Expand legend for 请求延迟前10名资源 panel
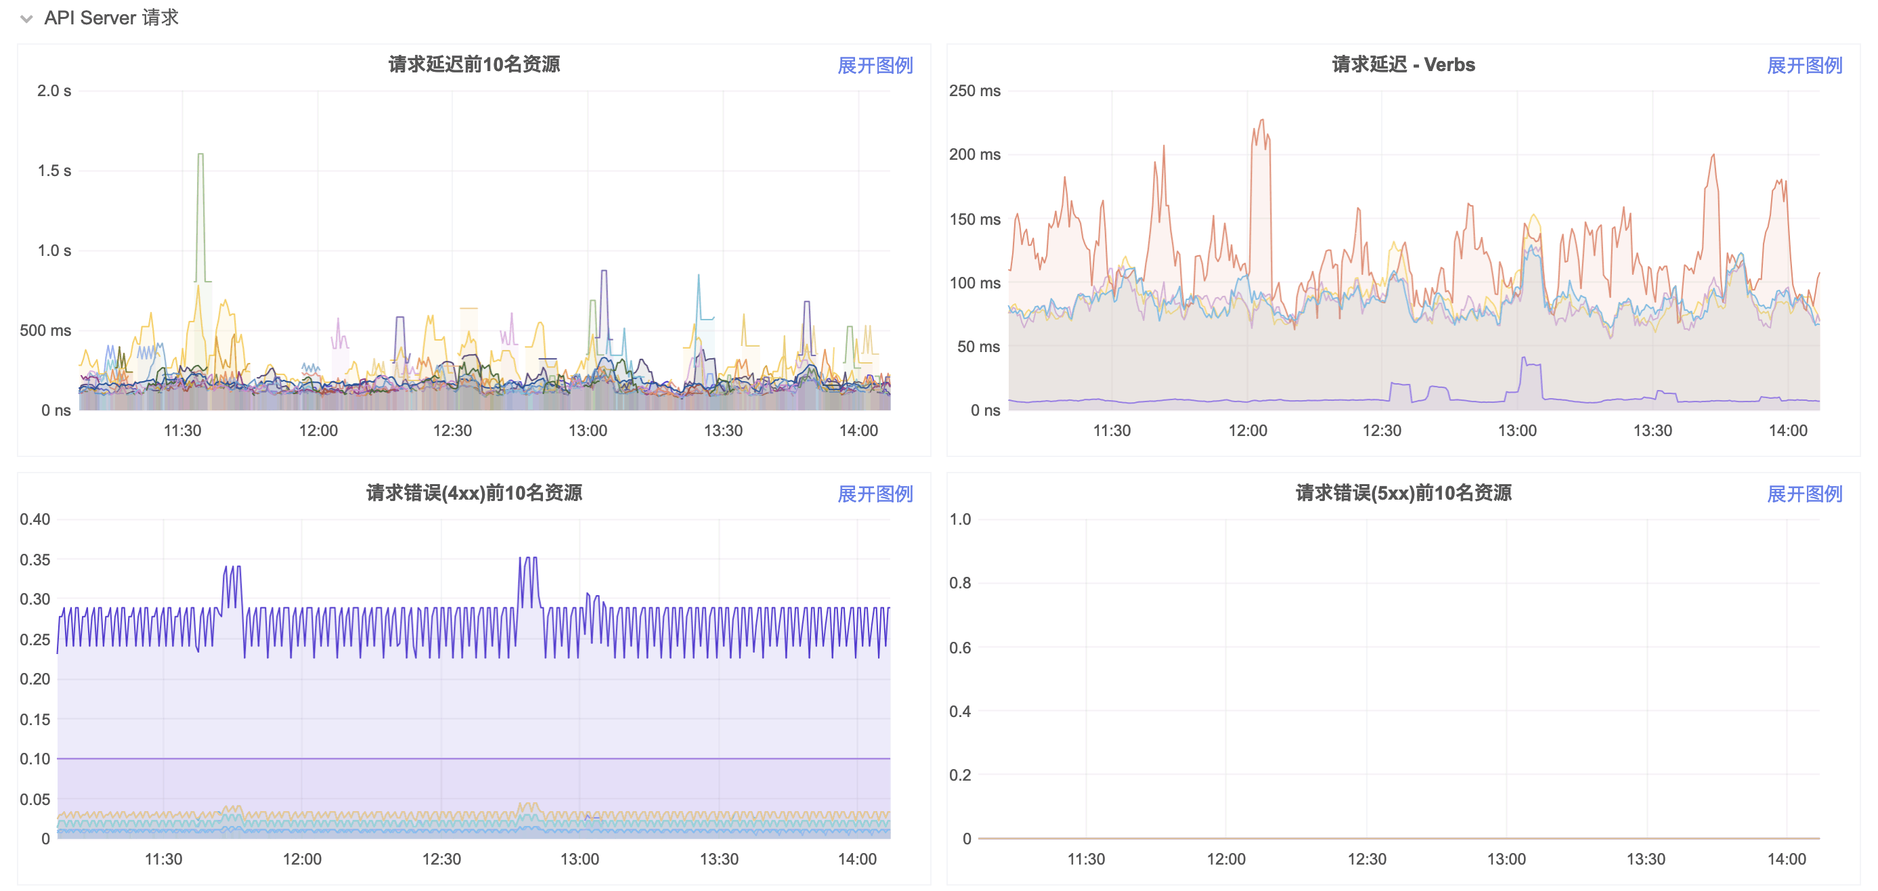 pos(874,66)
